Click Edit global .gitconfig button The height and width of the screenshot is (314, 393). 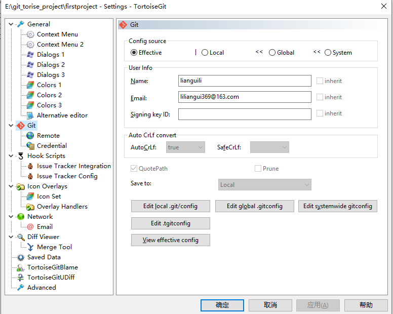click(255, 206)
